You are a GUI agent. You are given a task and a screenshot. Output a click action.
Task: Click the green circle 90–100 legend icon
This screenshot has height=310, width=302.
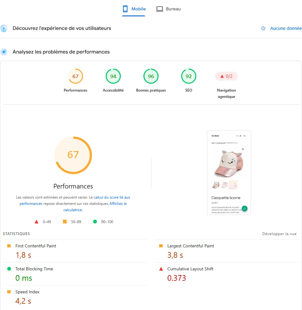point(95,222)
